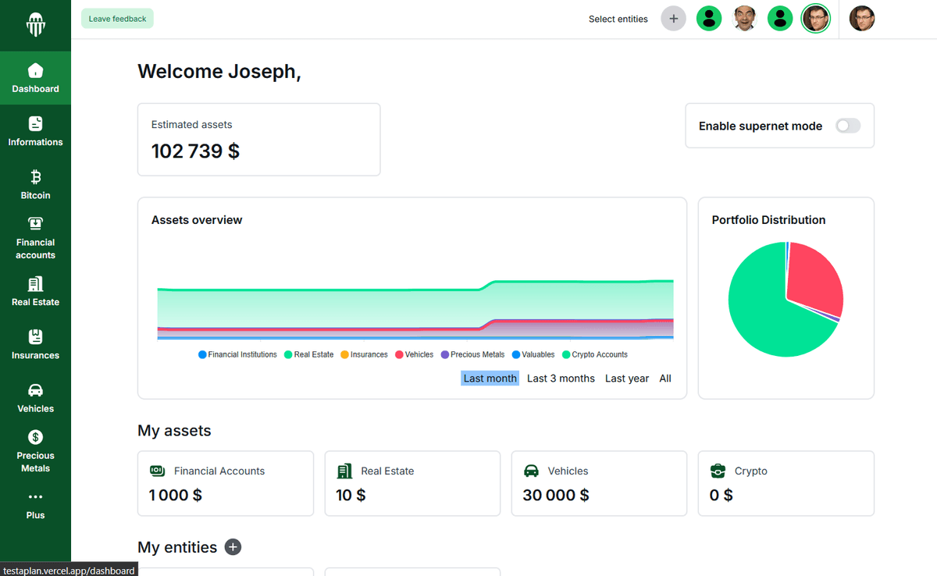Click the app logo at top left
Screen dimensions: 937x576
[35, 25]
